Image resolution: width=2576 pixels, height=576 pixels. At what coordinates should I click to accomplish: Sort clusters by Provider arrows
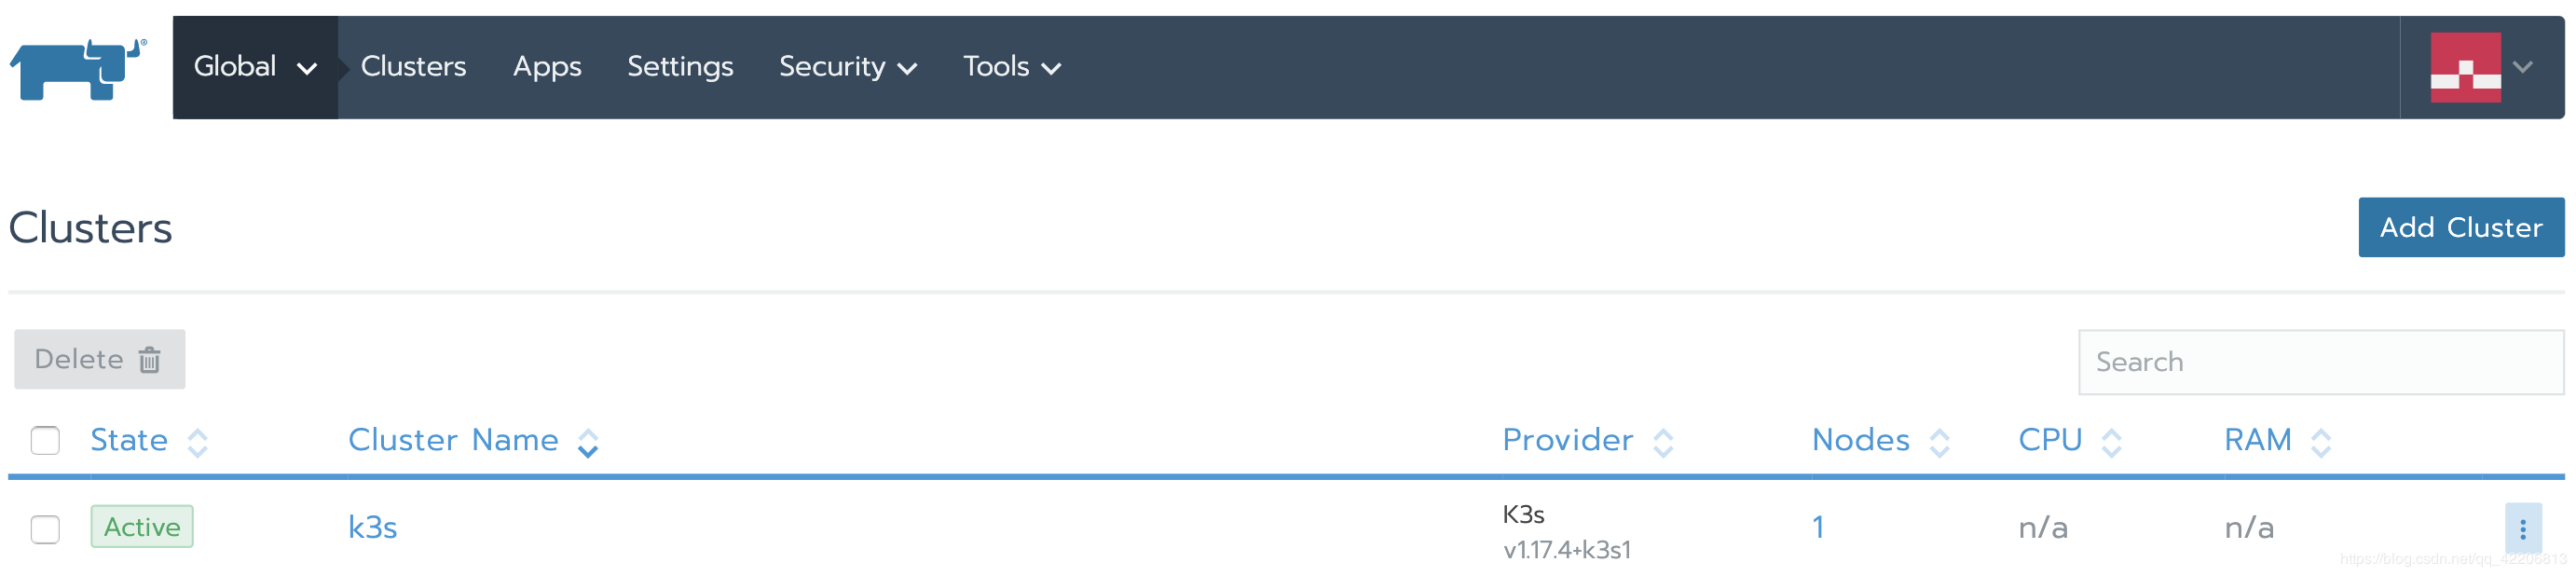[x=1663, y=442]
